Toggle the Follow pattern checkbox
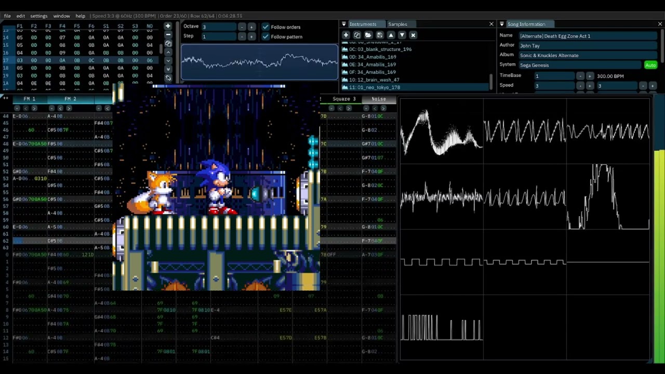 (x=265, y=37)
